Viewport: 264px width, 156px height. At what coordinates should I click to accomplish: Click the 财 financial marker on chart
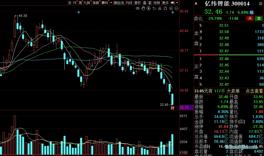172,107
